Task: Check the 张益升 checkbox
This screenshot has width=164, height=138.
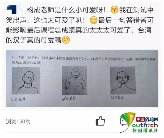Action: [13, 99]
